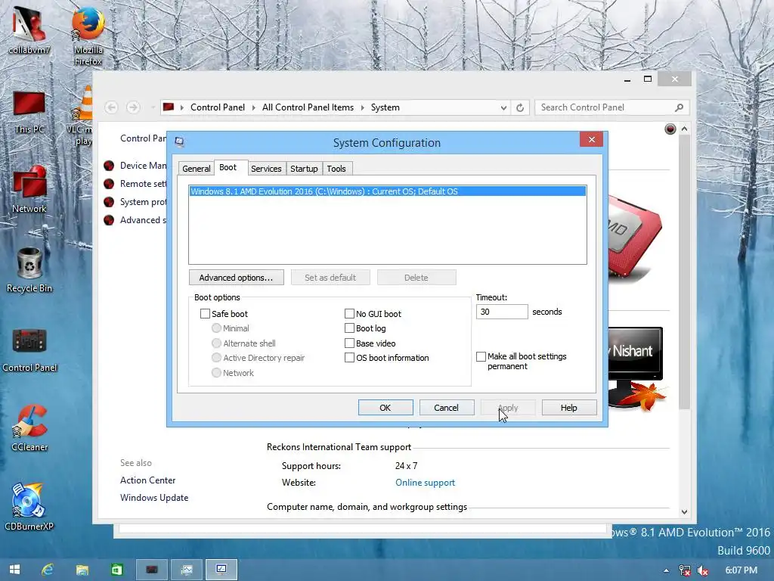
Task: Expand the Control Panel breadcrumb arrow
Action: [254, 107]
